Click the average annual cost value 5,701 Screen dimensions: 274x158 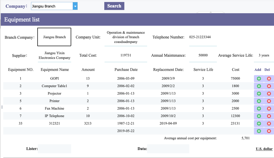[245, 138]
